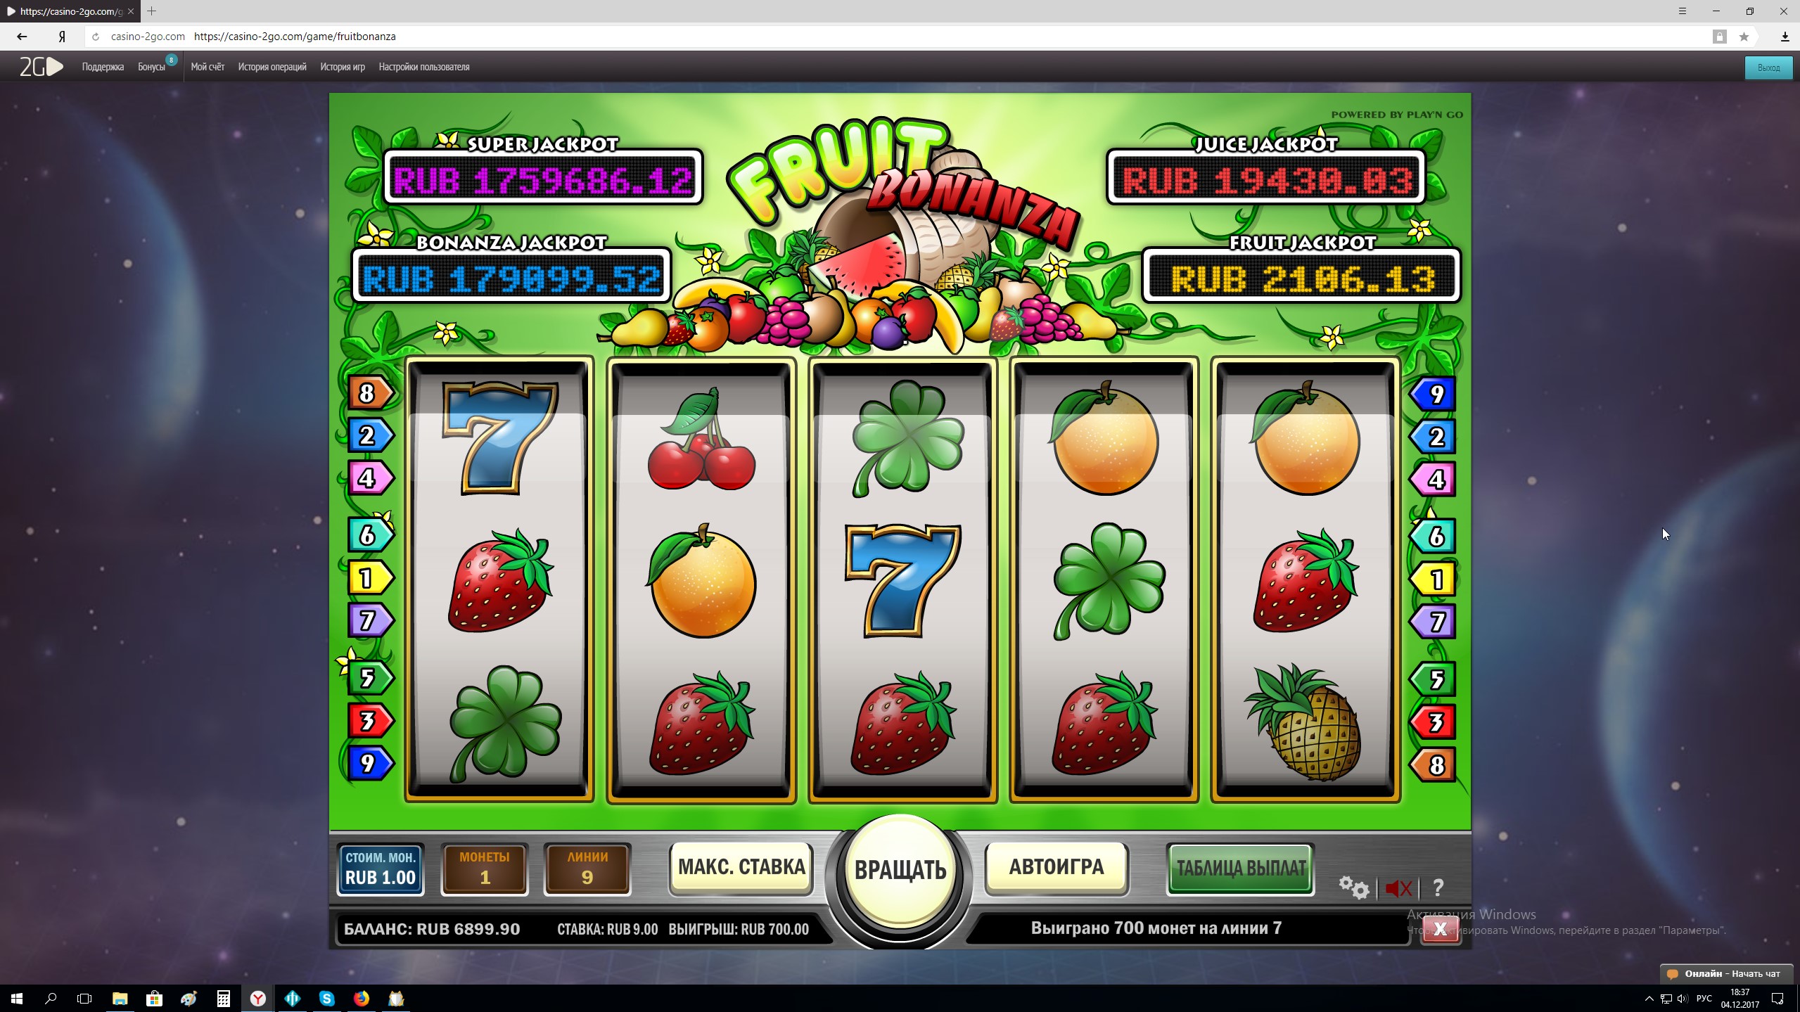Select payline 3 red marker on left

(x=370, y=721)
